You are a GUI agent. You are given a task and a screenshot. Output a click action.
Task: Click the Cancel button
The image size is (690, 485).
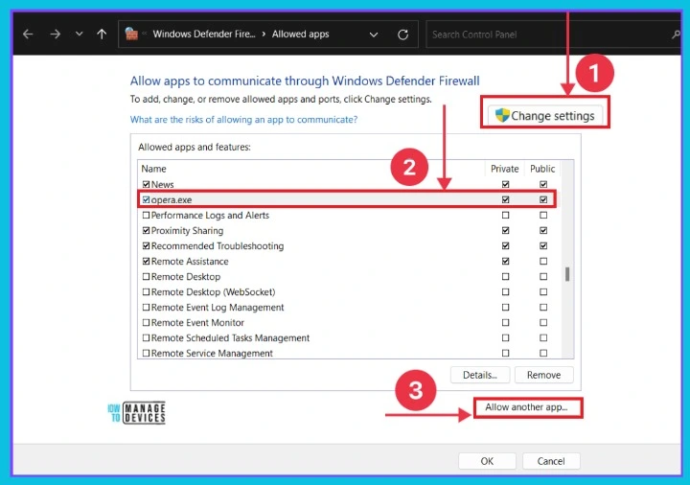tap(551, 461)
